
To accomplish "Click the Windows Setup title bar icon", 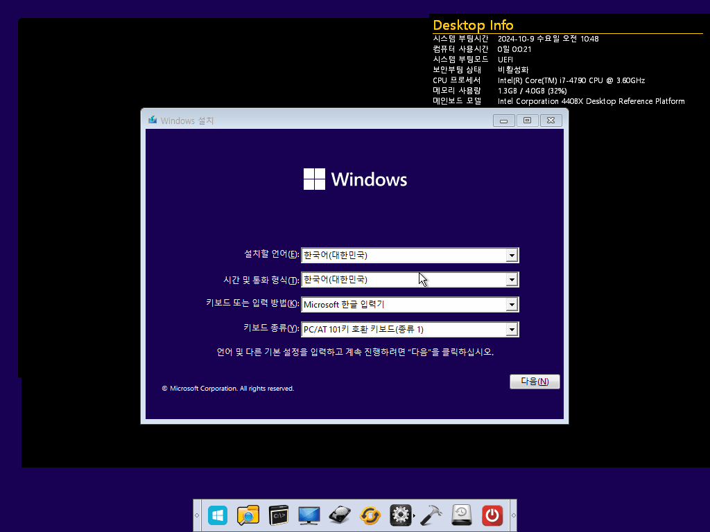I will [153, 120].
